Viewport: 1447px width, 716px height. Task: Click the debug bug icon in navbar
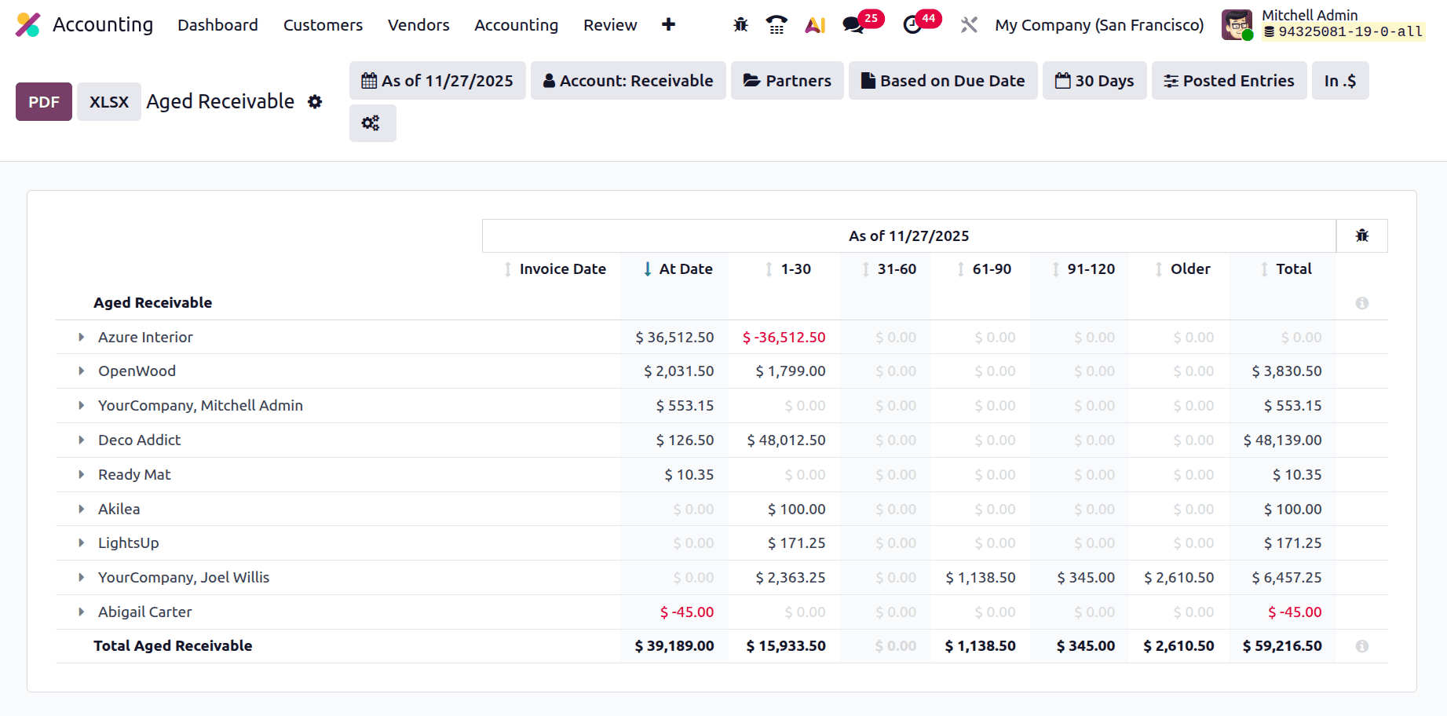(x=740, y=25)
